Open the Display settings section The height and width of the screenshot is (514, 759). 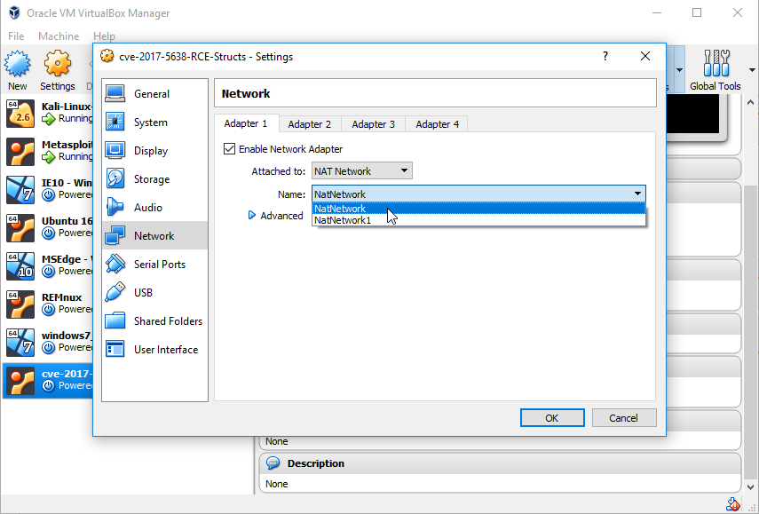click(154, 151)
